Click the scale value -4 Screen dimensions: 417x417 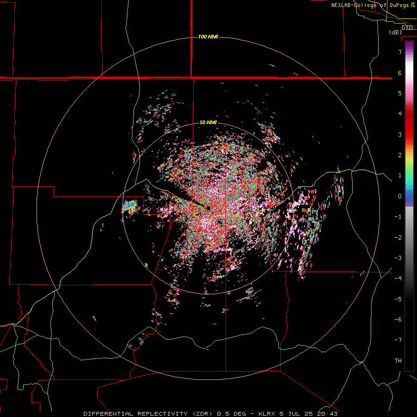[x=398, y=278]
